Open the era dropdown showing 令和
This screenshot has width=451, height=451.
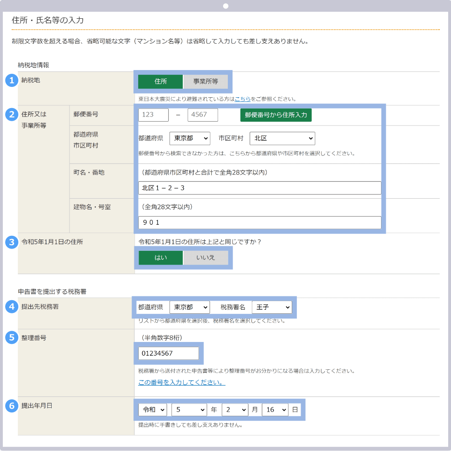[153, 410]
